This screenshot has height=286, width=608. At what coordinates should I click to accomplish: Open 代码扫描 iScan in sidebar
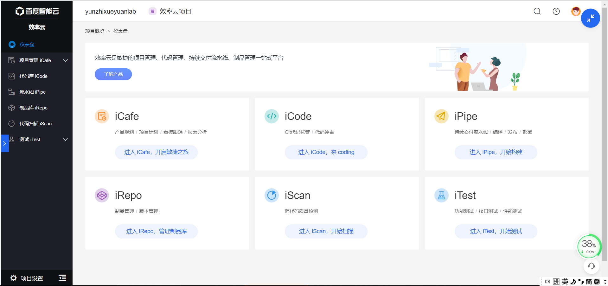tap(37, 124)
